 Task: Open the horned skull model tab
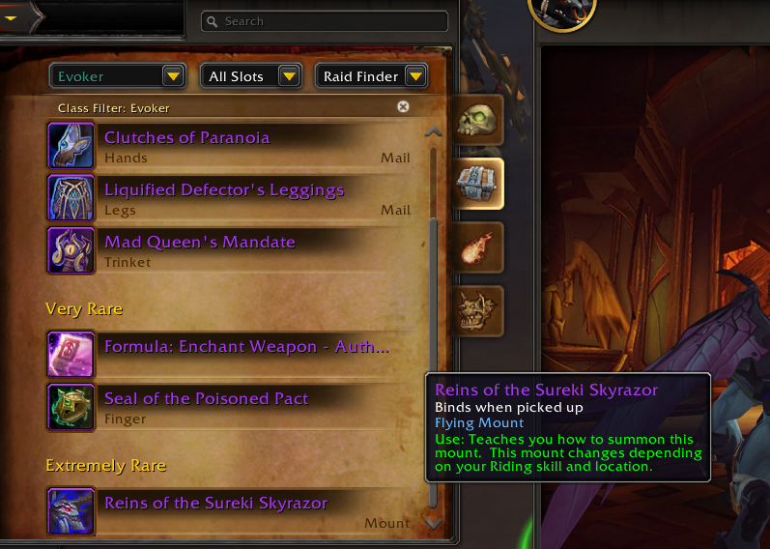point(478,311)
